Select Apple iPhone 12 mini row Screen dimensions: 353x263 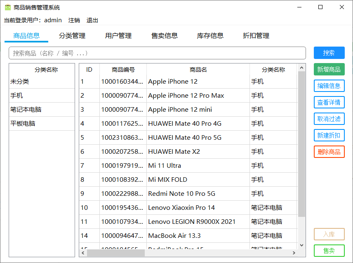pyautogui.click(x=188, y=110)
